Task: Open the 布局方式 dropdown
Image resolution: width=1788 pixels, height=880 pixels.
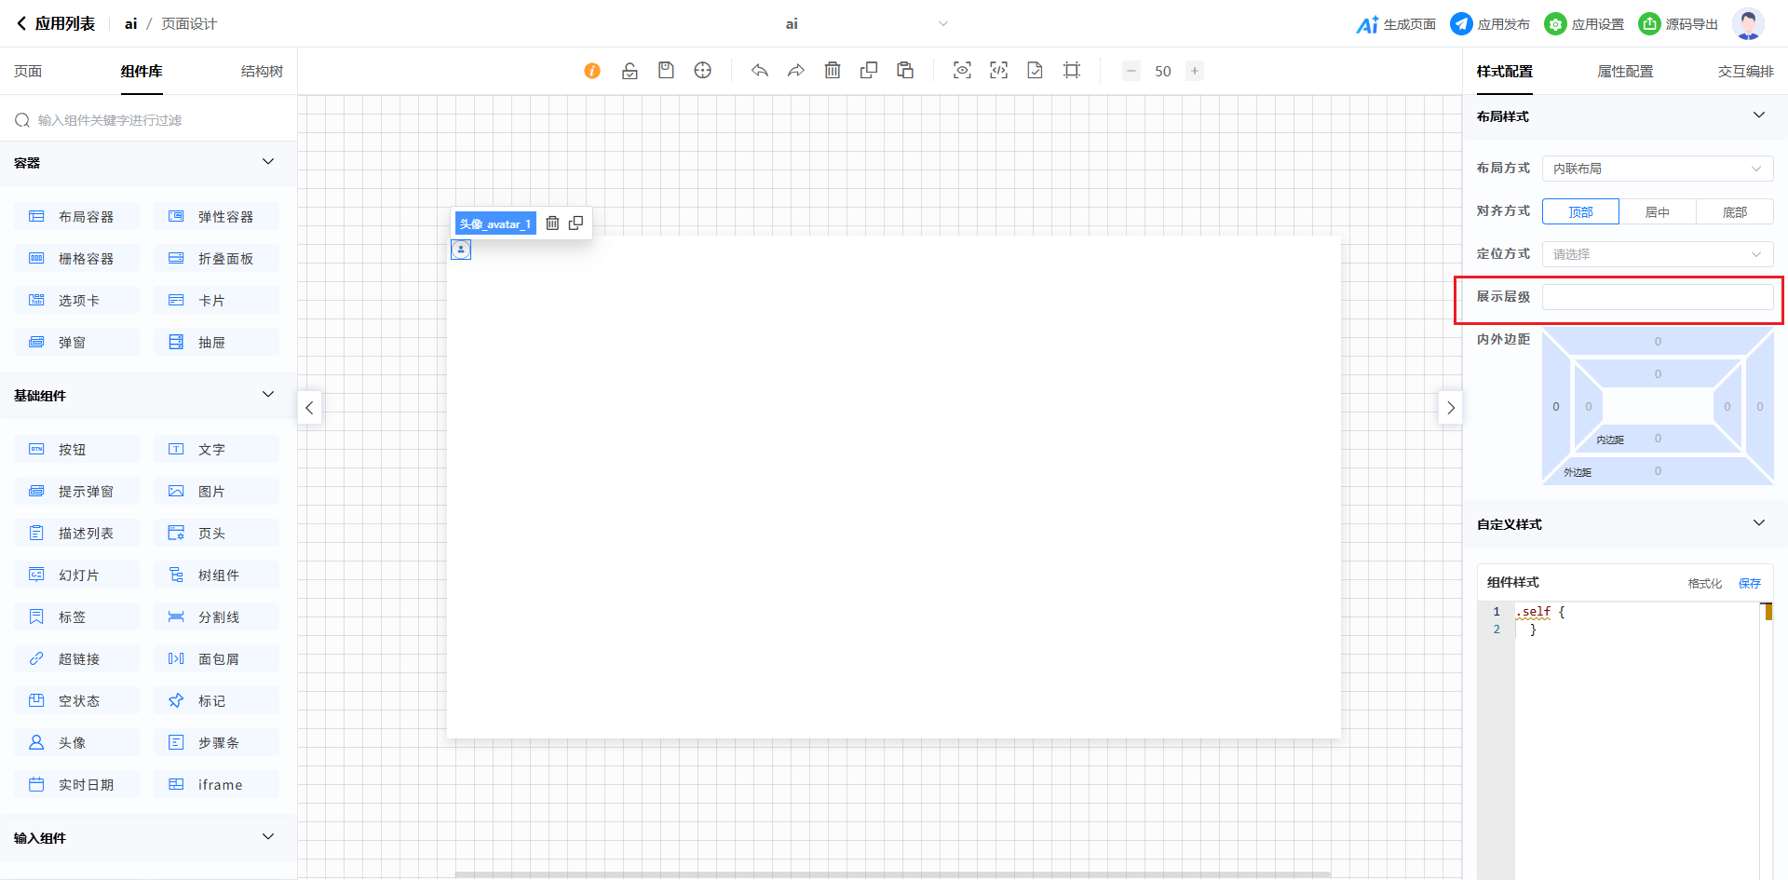Action: (1657, 169)
